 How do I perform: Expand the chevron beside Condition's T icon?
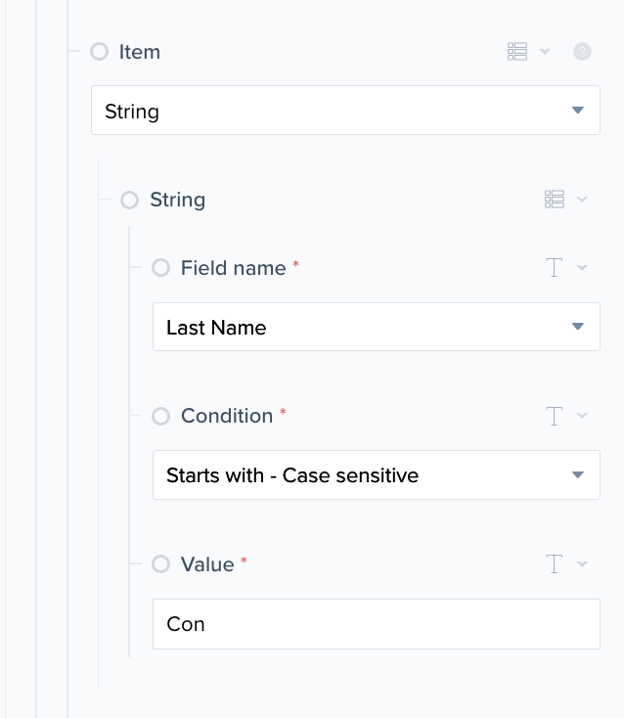point(582,416)
